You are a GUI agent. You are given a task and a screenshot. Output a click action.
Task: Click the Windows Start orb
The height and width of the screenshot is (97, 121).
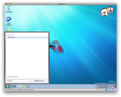click(x=7, y=86)
